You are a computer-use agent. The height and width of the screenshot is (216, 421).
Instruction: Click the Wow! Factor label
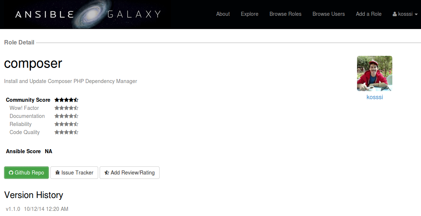pyautogui.click(x=24, y=108)
